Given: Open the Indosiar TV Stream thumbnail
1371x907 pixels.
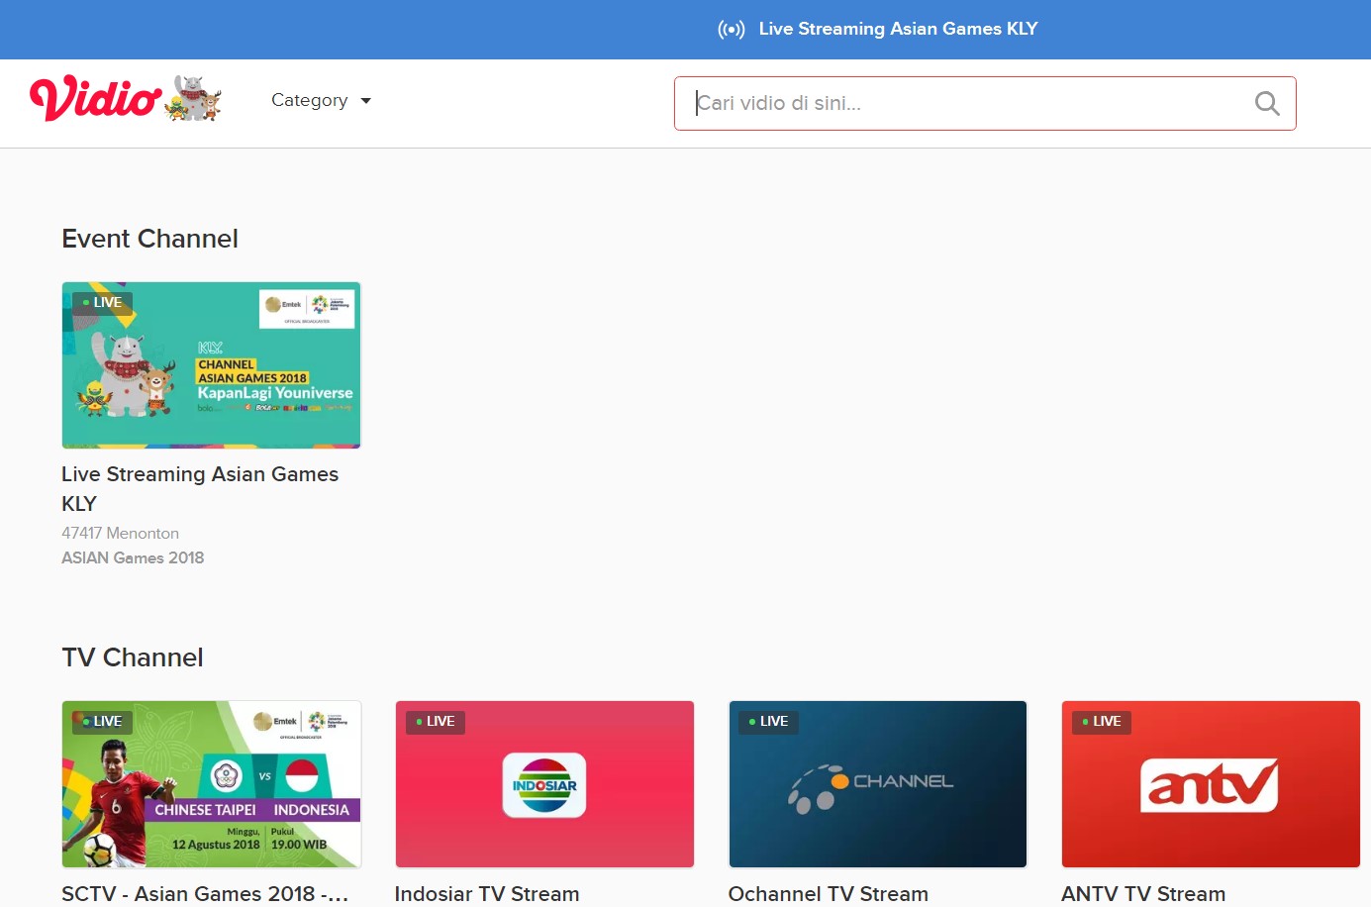Looking at the screenshot, I should [544, 784].
